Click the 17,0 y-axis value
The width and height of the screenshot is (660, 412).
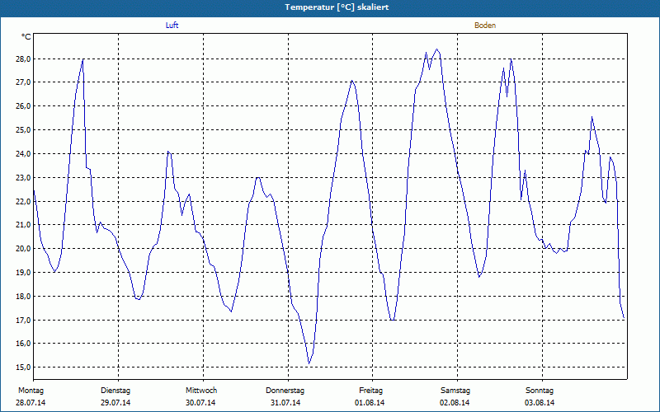point(23,321)
